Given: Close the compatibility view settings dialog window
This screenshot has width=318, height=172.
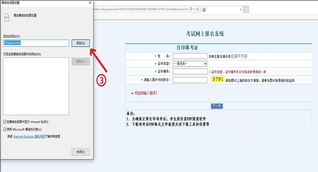Looking at the screenshot, I should tap(90, 3).
